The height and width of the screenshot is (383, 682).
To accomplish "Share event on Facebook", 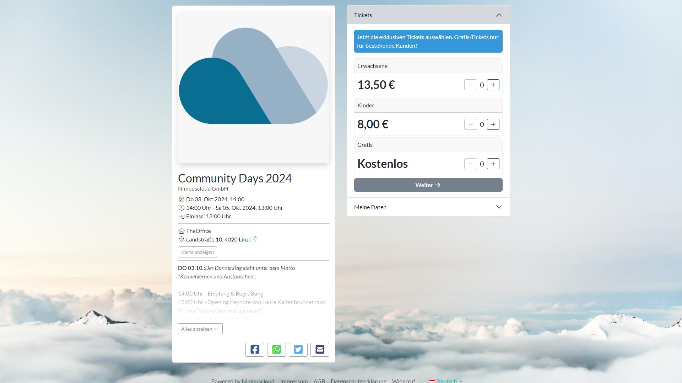I will (255, 350).
